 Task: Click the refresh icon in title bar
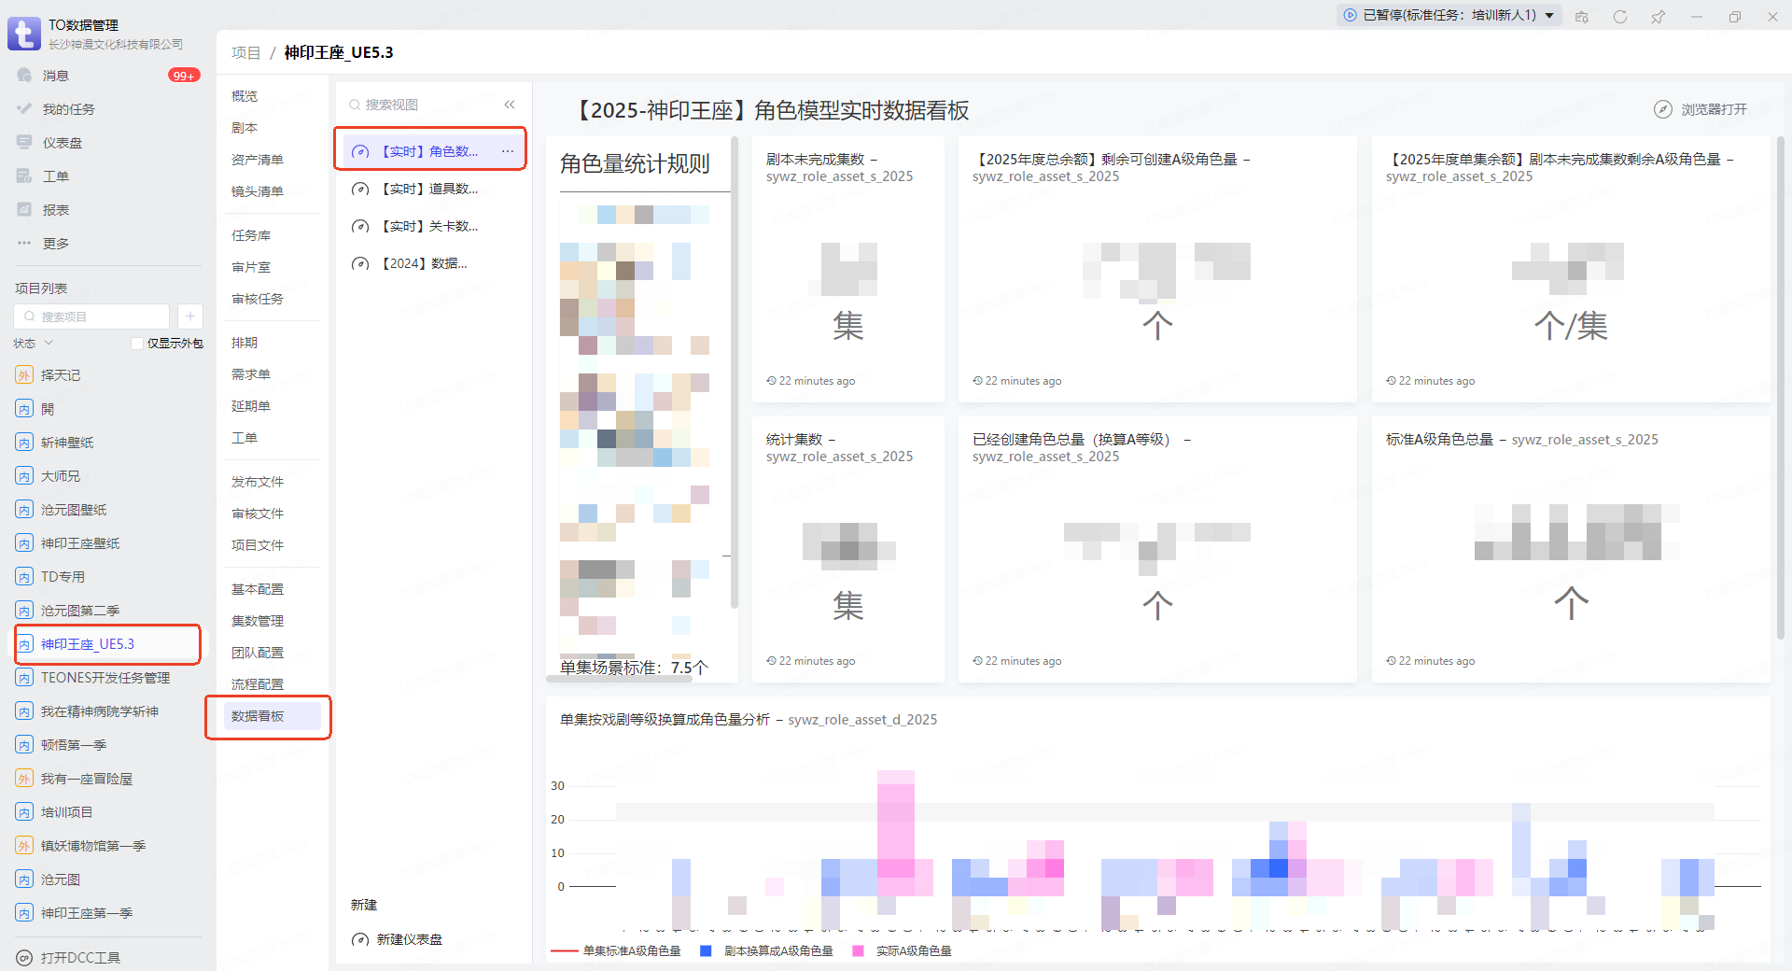1619,17
